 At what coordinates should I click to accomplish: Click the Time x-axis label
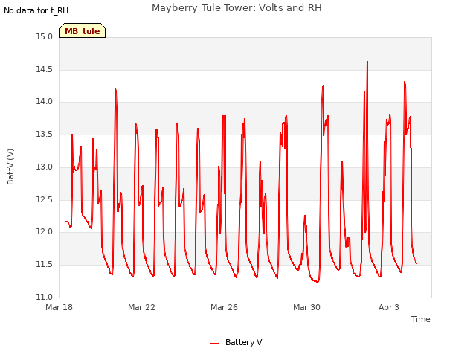[x=421, y=319]
